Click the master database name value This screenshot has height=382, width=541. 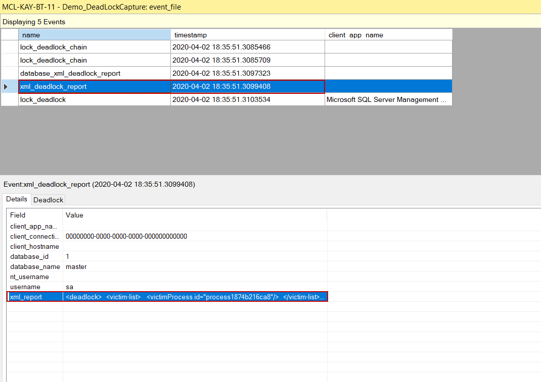click(76, 266)
